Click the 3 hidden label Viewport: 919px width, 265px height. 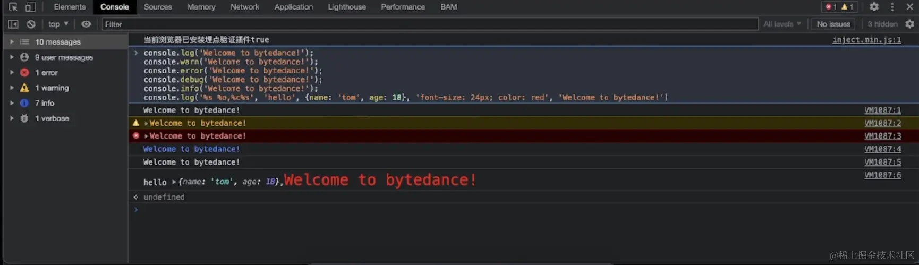(882, 24)
